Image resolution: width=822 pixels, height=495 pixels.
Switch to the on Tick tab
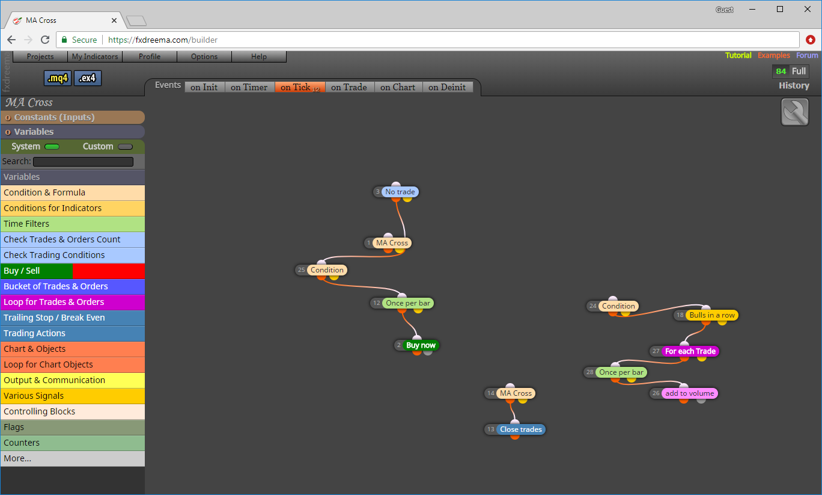tap(300, 87)
